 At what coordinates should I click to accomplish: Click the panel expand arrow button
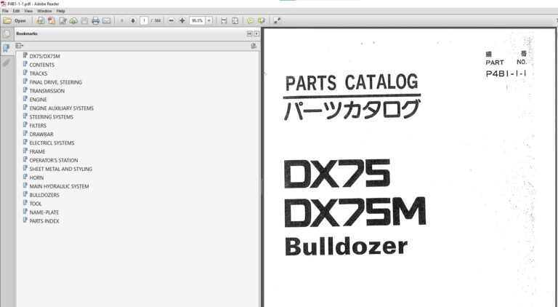point(256,33)
